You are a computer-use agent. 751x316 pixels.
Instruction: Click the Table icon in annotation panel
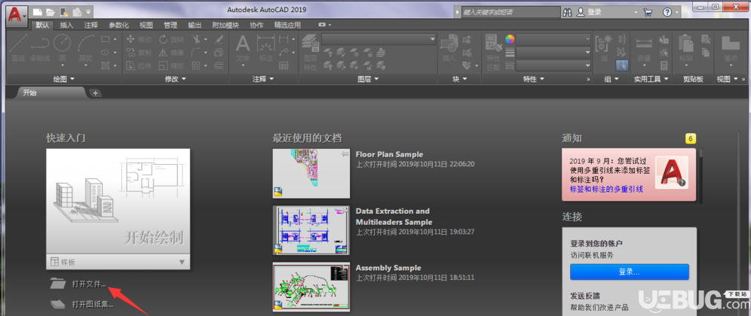(x=284, y=66)
